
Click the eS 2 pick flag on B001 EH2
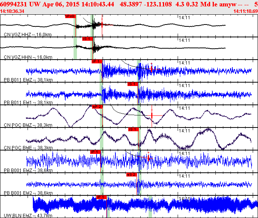(x=132, y=175)
